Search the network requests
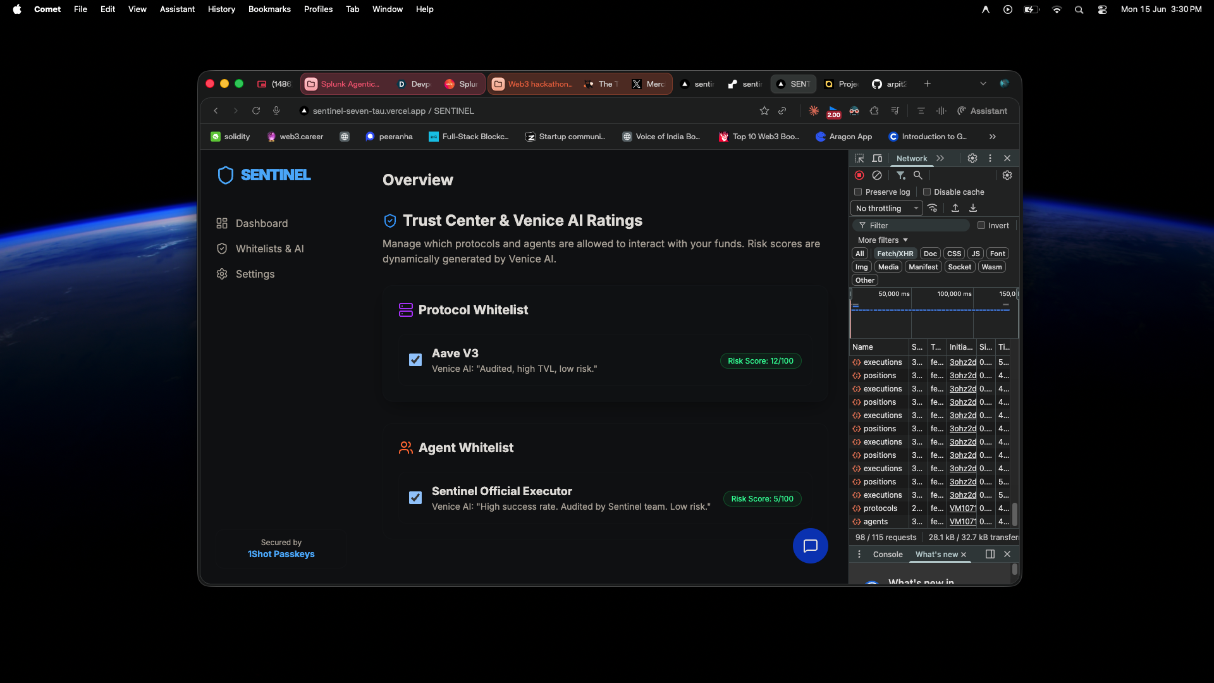Image resolution: width=1214 pixels, height=683 pixels. 917,175
